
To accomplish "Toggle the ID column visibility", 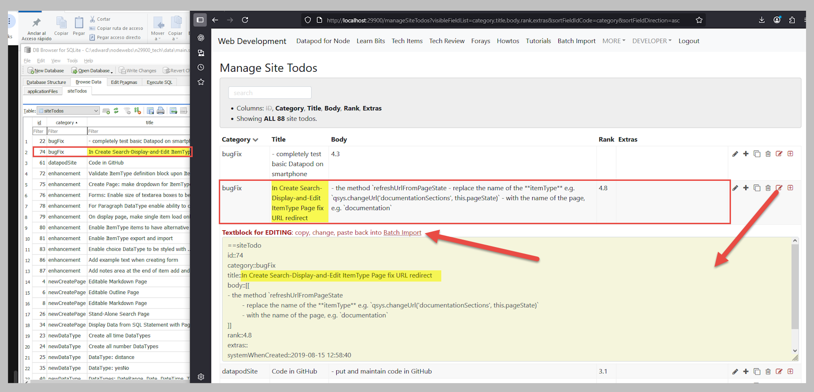I will click(269, 109).
